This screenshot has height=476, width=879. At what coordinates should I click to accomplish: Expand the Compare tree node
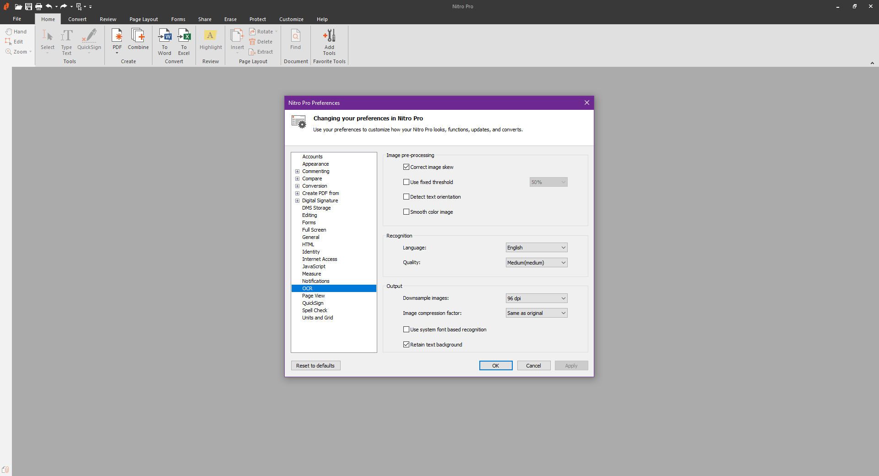297,179
